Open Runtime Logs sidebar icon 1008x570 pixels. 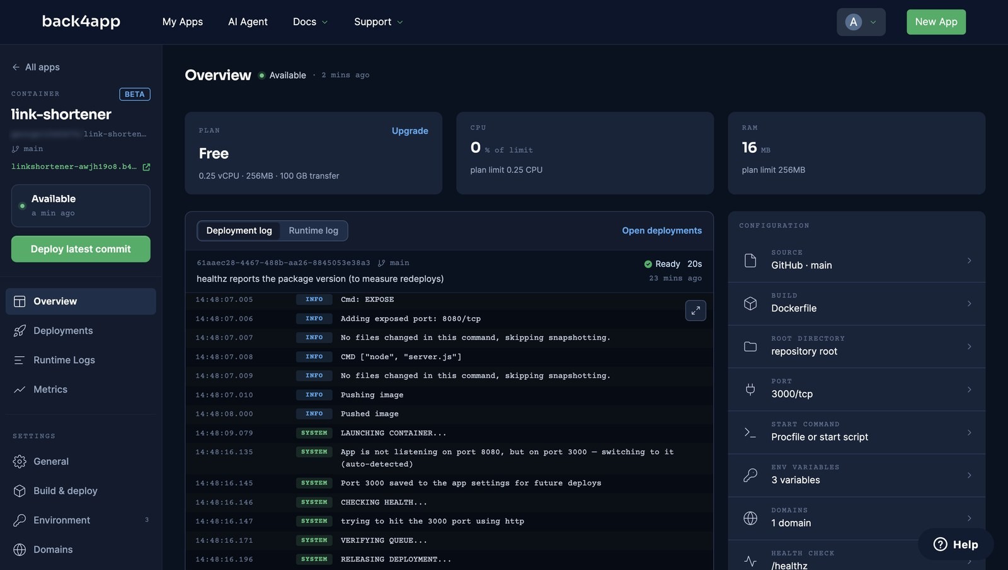pyautogui.click(x=20, y=360)
